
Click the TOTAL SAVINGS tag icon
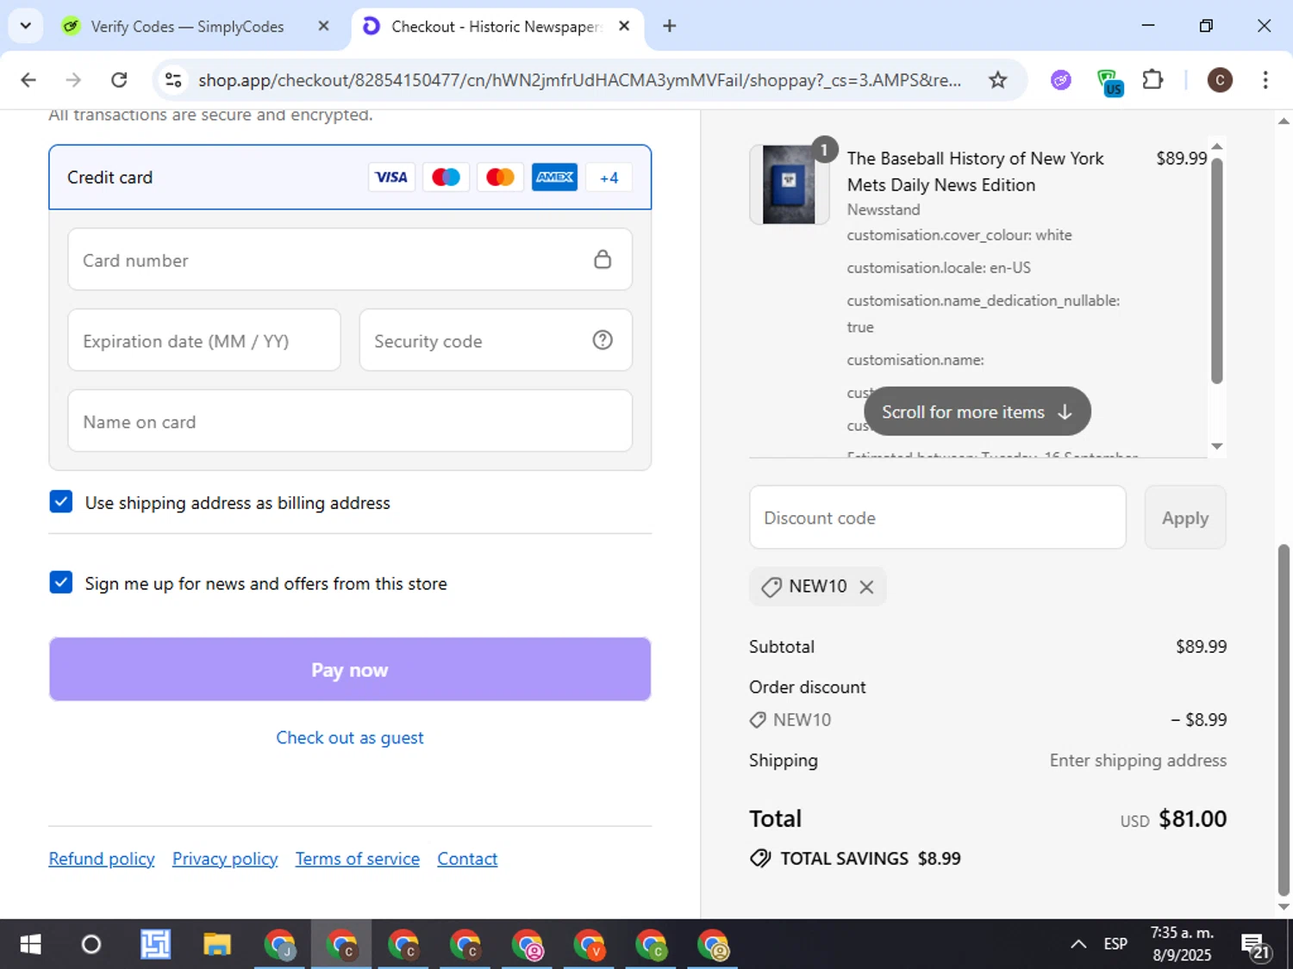coord(760,858)
